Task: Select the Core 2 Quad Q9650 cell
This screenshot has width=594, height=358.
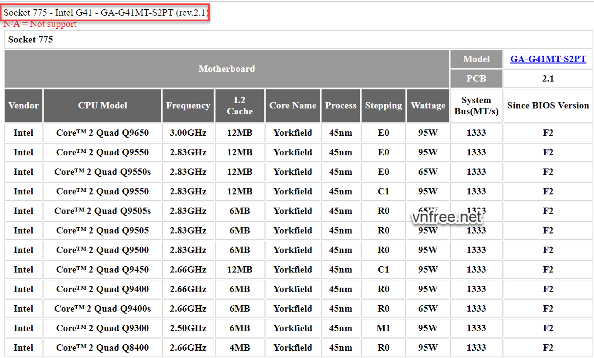Action: 103,133
